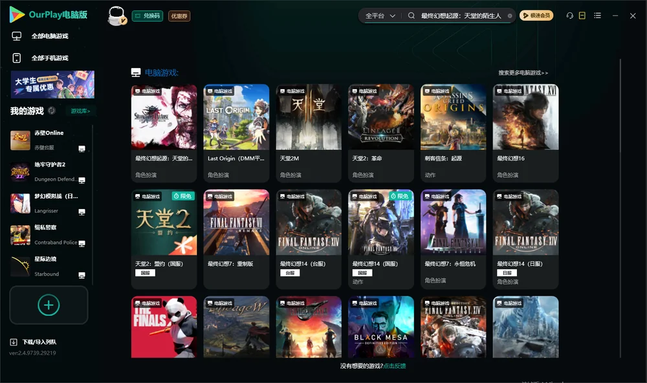Image resolution: width=647 pixels, height=383 pixels.
Task: Open the 最终幻想起源 Stranger of Paradise card
Action: pos(164,133)
